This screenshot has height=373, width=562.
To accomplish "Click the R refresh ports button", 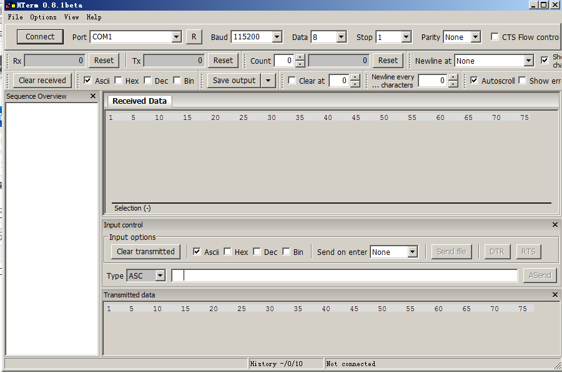I will pyautogui.click(x=194, y=37).
